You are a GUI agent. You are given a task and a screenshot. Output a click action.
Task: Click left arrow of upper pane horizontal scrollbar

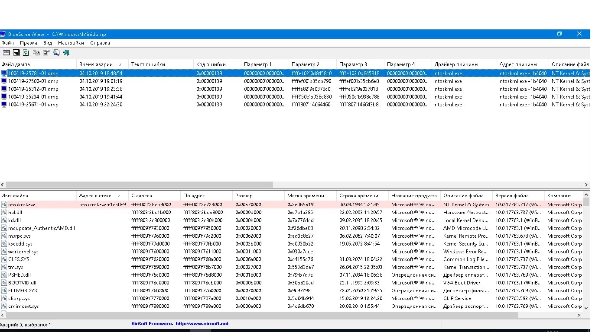pos(3,185)
